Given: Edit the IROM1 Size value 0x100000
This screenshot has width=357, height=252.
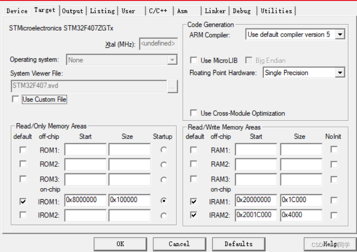Looking at the screenshot, I should [x=130, y=200].
